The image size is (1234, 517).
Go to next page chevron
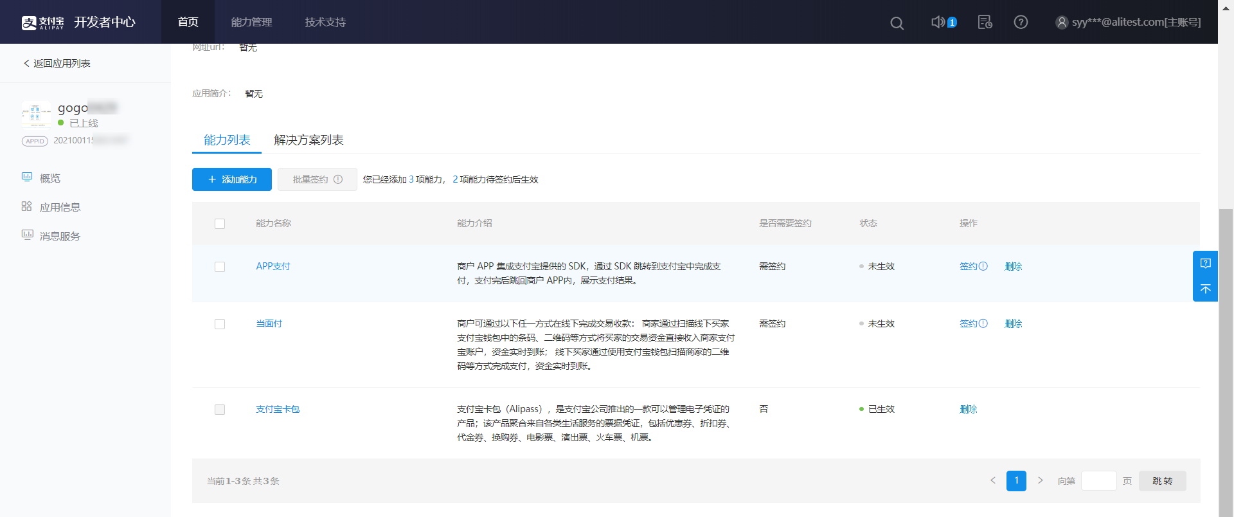1041,480
